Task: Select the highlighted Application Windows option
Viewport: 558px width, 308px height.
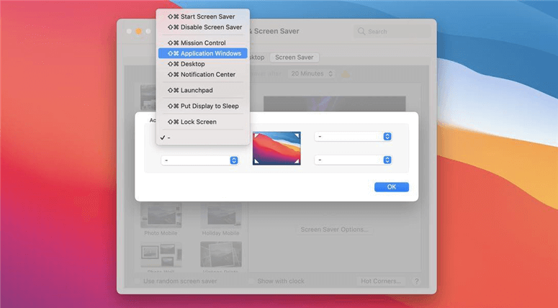Action: [x=203, y=53]
